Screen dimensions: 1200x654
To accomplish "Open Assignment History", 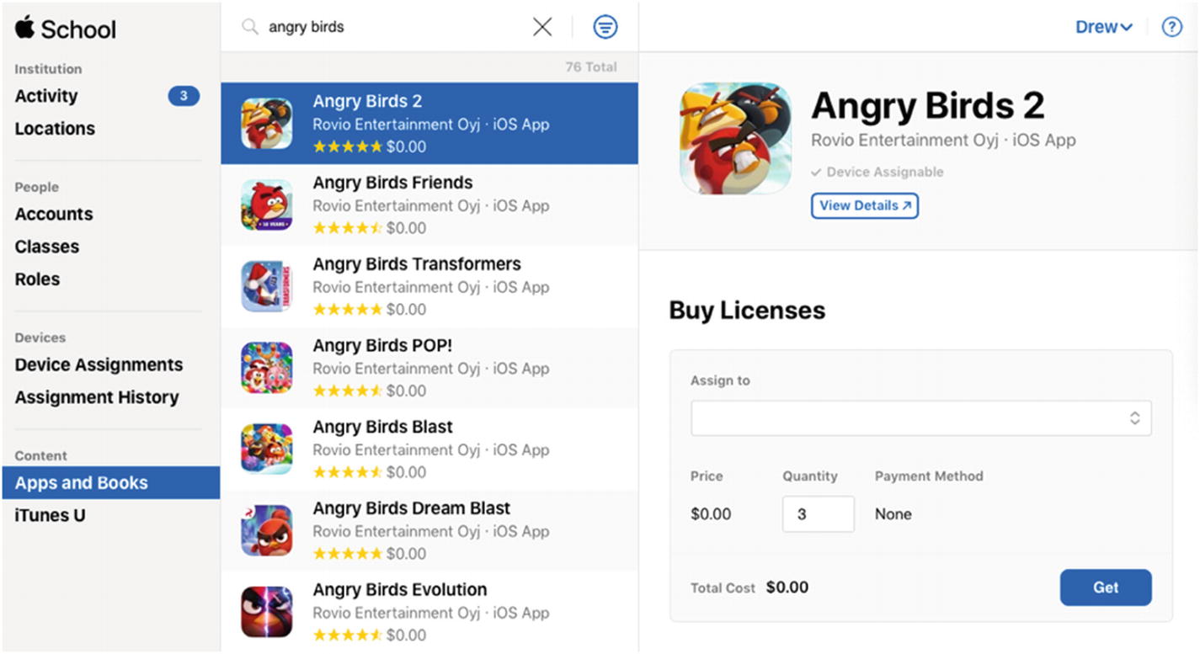I will [97, 397].
